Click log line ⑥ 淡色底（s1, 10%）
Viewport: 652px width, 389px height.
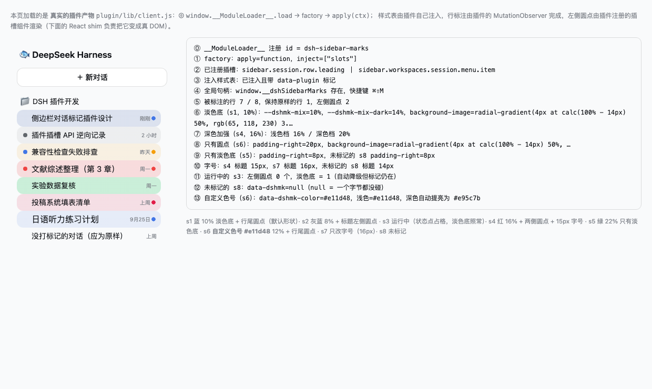[410, 118]
